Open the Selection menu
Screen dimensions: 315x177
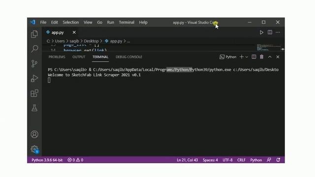tap(71, 22)
